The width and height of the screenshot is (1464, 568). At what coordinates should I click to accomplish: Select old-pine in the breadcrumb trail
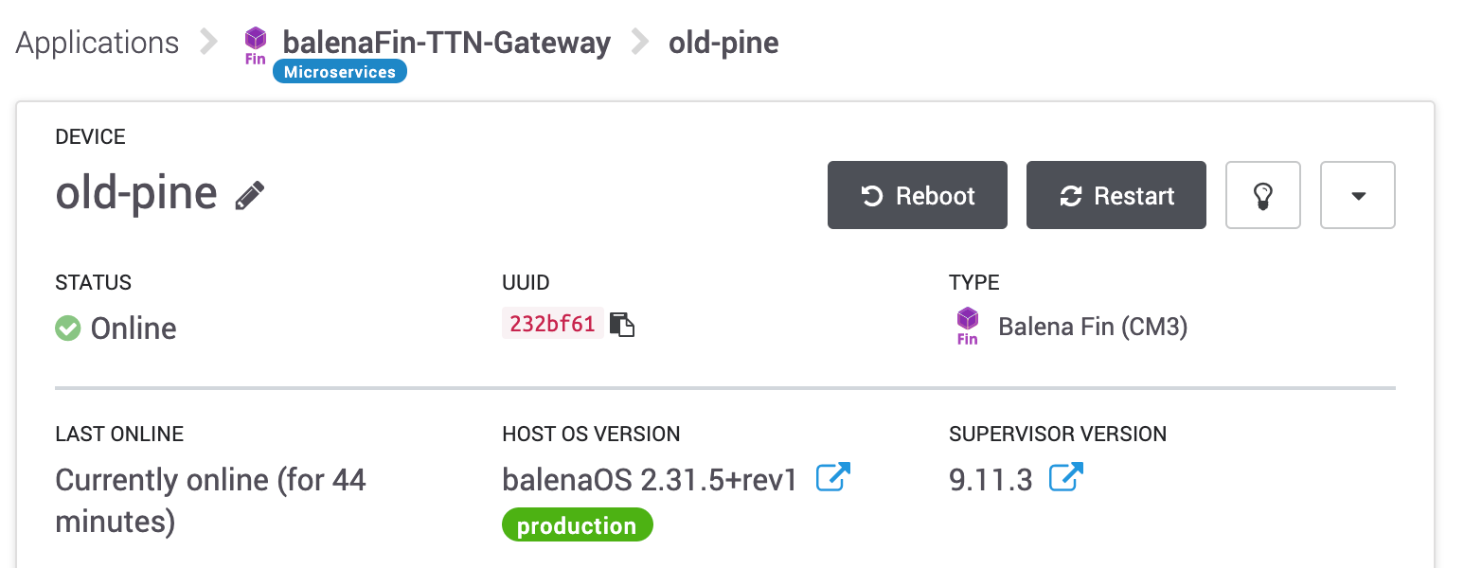[x=723, y=43]
